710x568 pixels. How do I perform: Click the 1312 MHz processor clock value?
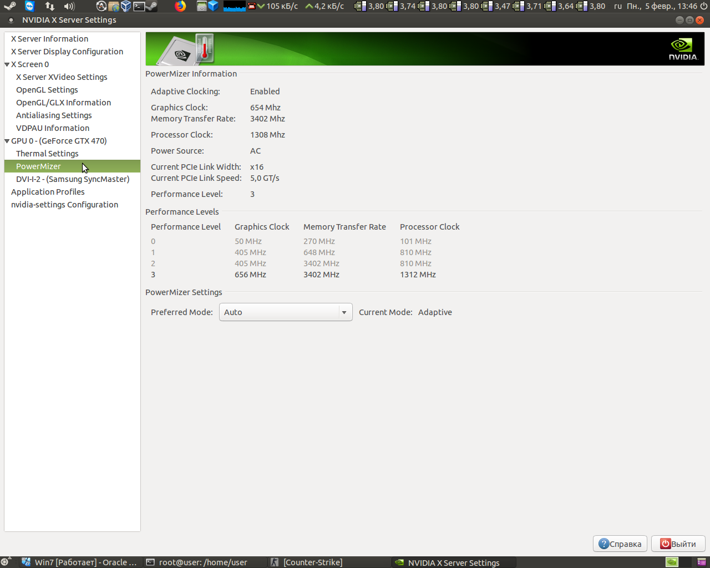[x=418, y=275]
